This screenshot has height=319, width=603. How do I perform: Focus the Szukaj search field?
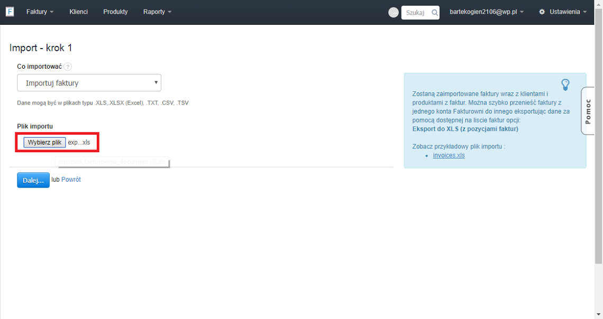pyautogui.click(x=416, y=13)
